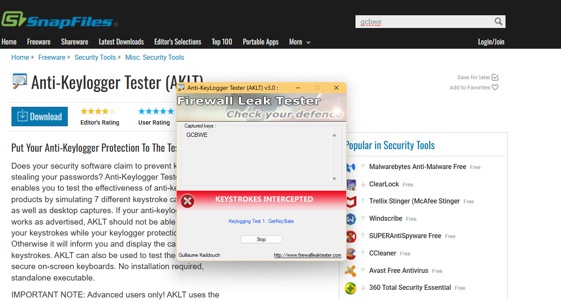Click the CCleaner icon
This screenshot has height=300, width=561.
pyautogui.click(x=351, y=253)
